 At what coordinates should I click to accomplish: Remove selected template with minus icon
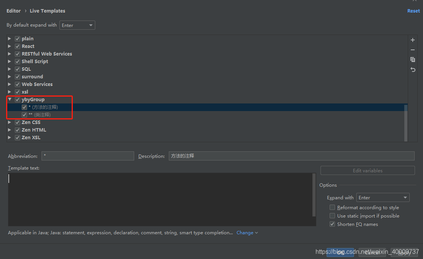point(412,50)
